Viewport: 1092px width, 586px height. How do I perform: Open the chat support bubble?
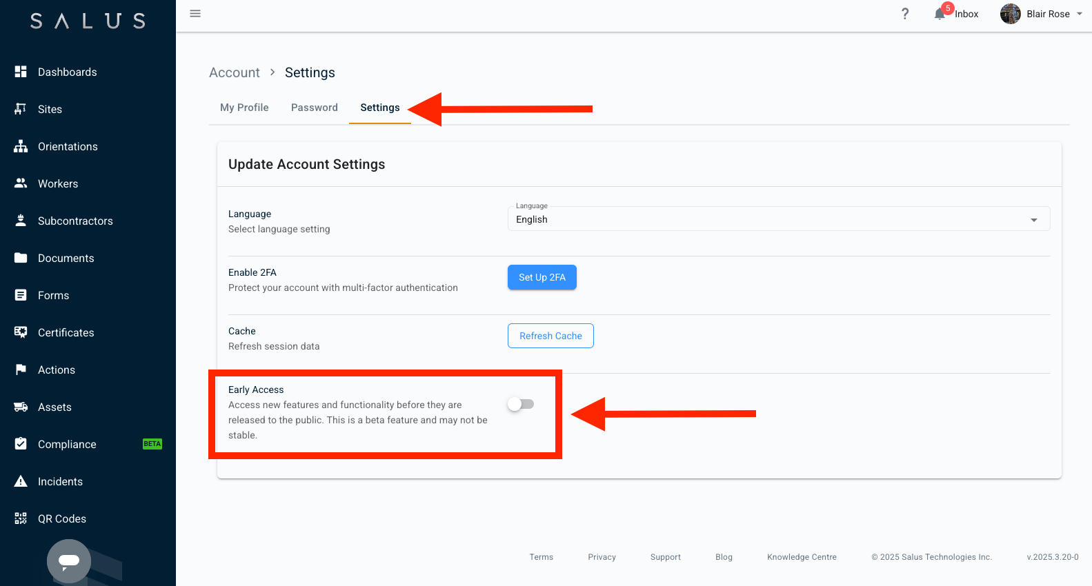pos(69,560)
